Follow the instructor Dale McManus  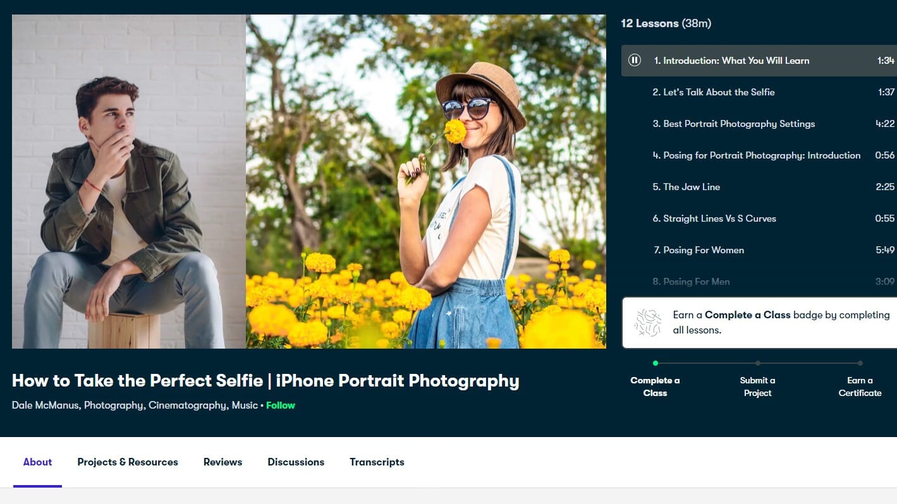click(x=280, y=405)
